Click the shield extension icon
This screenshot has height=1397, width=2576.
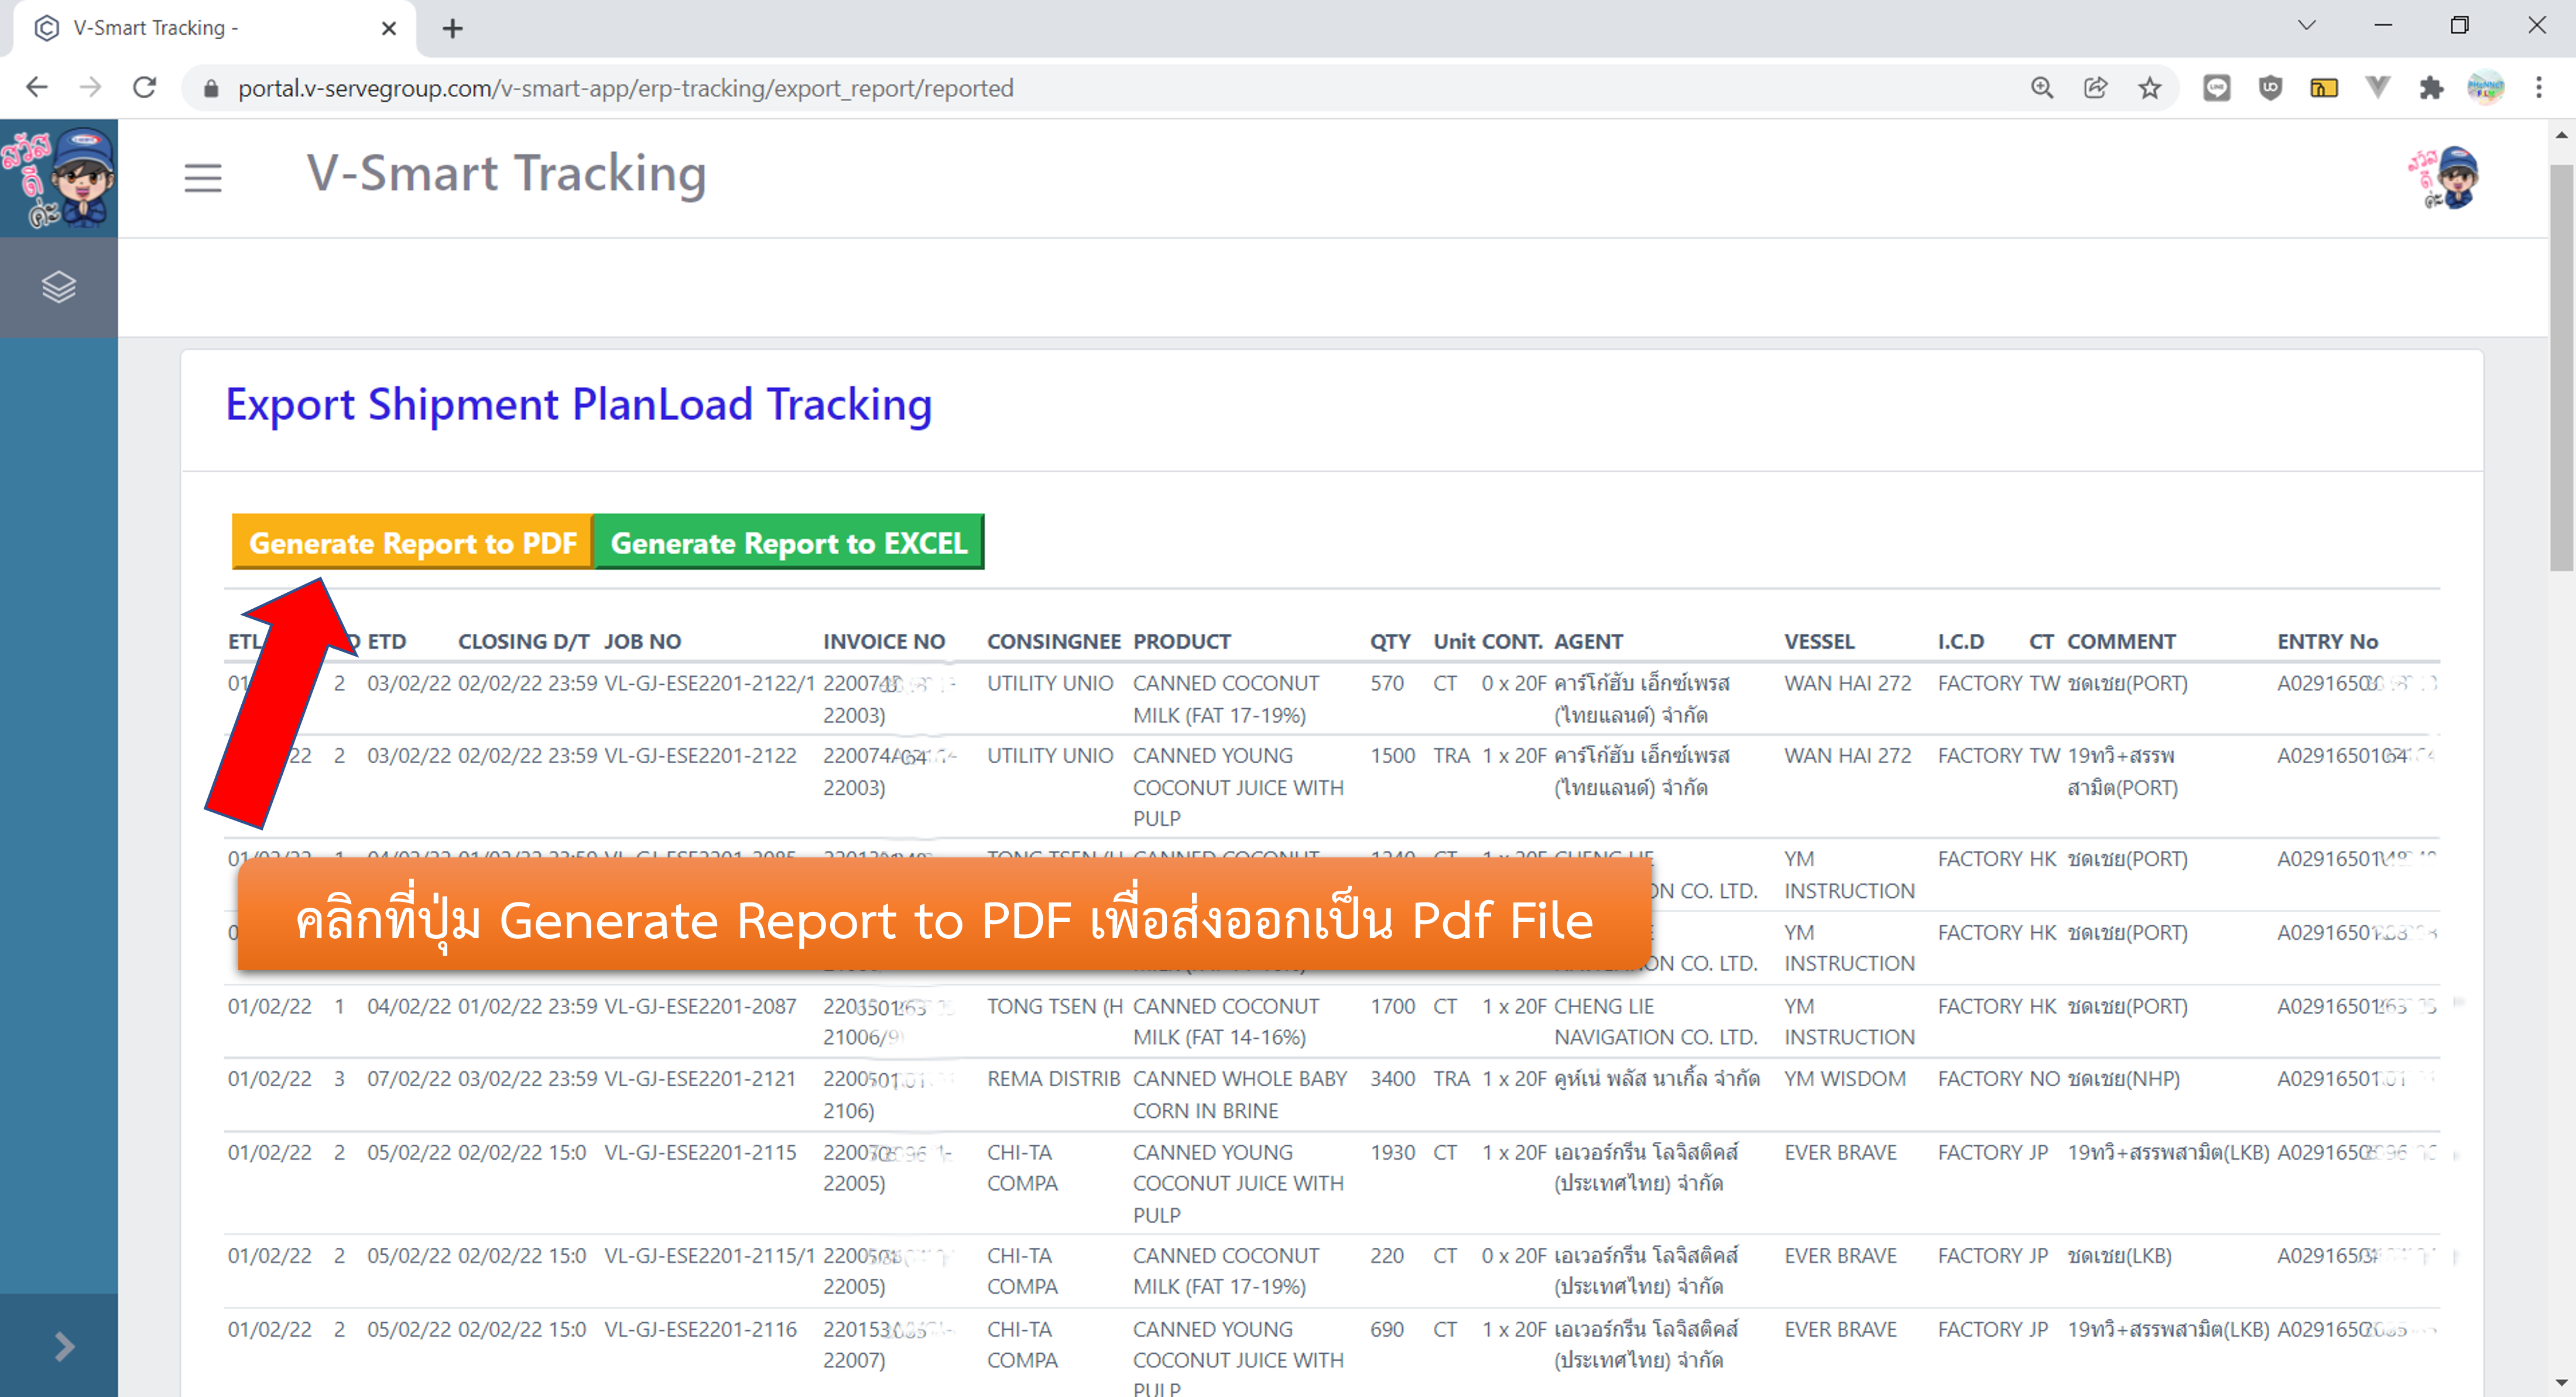[x=2271, y=88]
